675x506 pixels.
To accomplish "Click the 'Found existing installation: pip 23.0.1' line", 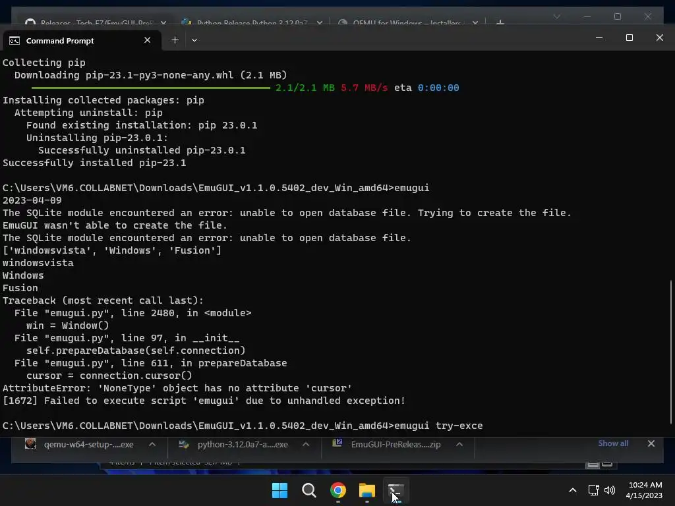I will click(142, 125).
